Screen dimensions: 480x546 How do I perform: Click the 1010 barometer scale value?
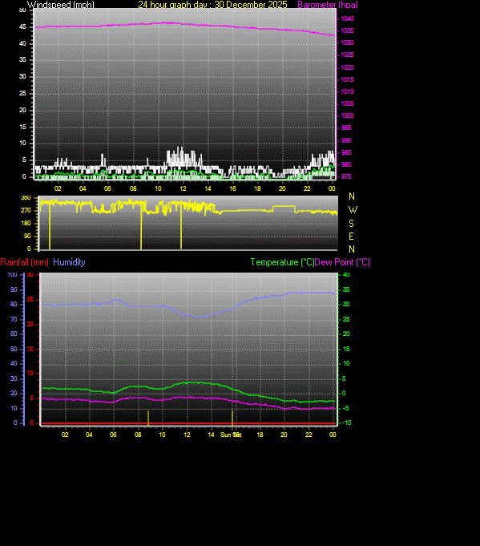coord(347,91)
